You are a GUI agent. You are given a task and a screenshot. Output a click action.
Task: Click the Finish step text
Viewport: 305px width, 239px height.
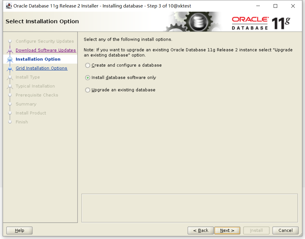[x=22, y=122]
